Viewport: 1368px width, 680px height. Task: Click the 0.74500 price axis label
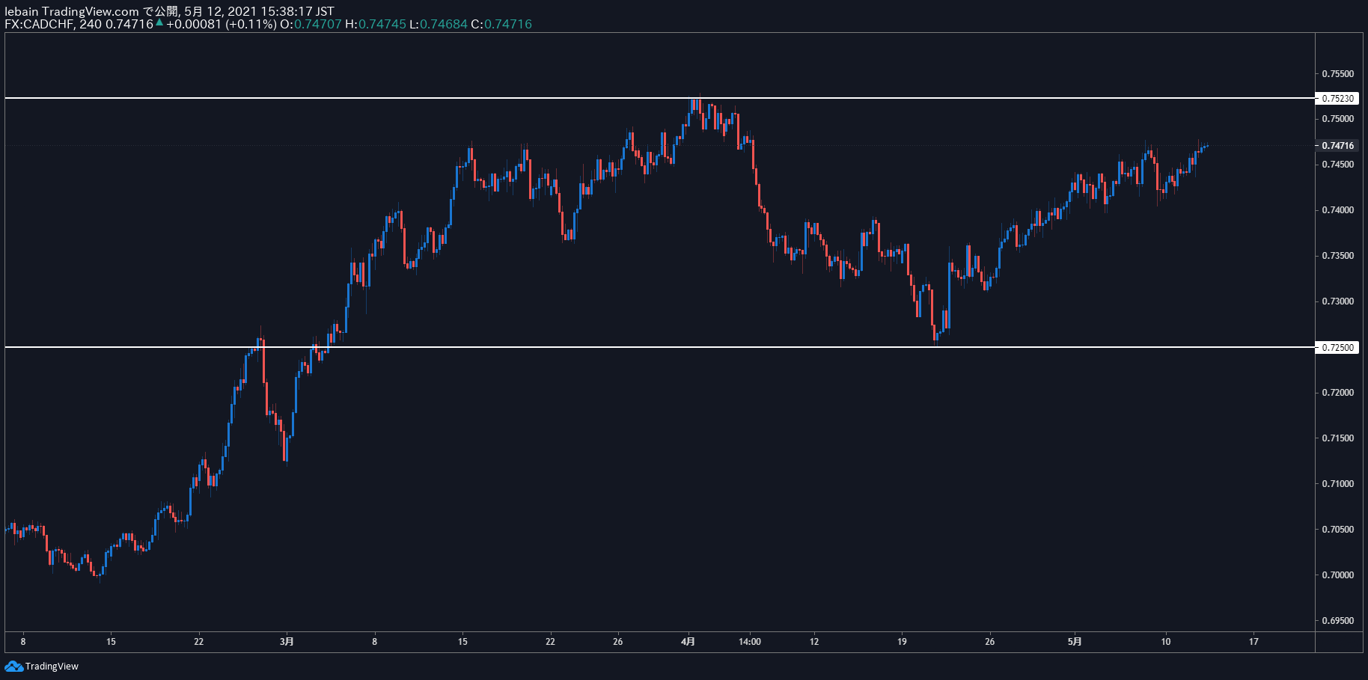(x=1337, y=165)
